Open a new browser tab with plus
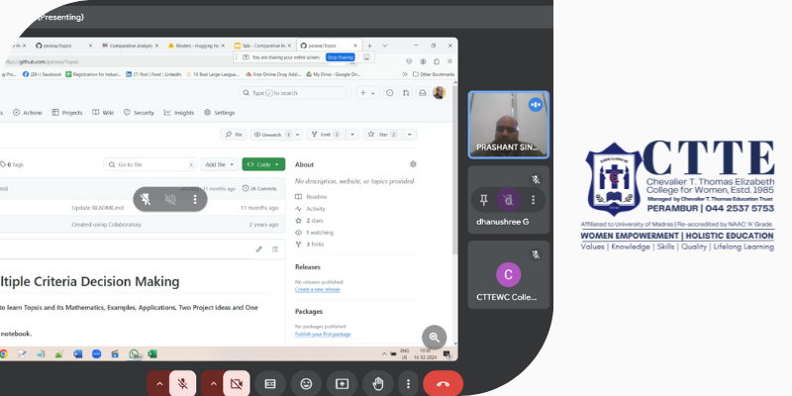This screenshot has width=792, height=396. pyautogui.click(x=369, y=46)
